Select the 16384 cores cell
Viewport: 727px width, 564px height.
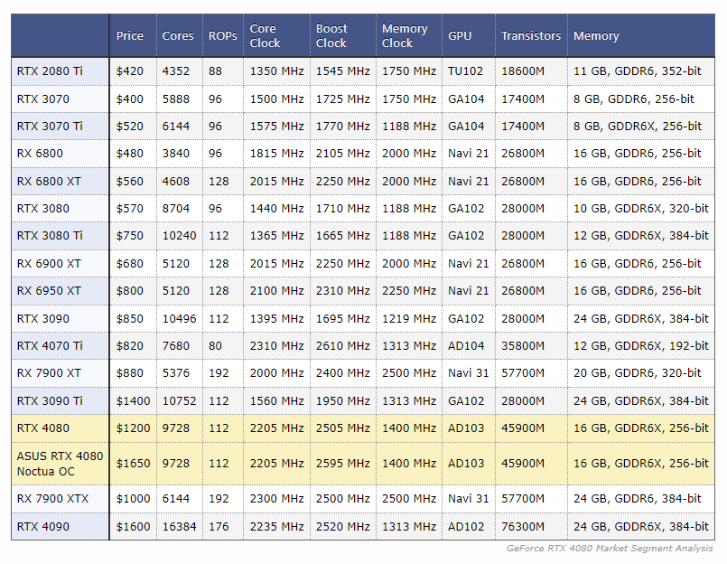178,527
